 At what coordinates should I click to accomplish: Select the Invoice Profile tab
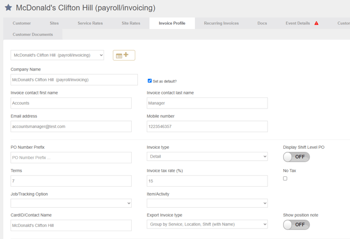click(172, 23)
